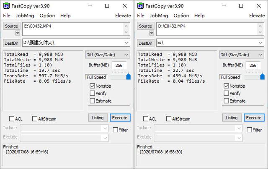
Task: Open Source history arrow in left window
Action: coord(18,33)
